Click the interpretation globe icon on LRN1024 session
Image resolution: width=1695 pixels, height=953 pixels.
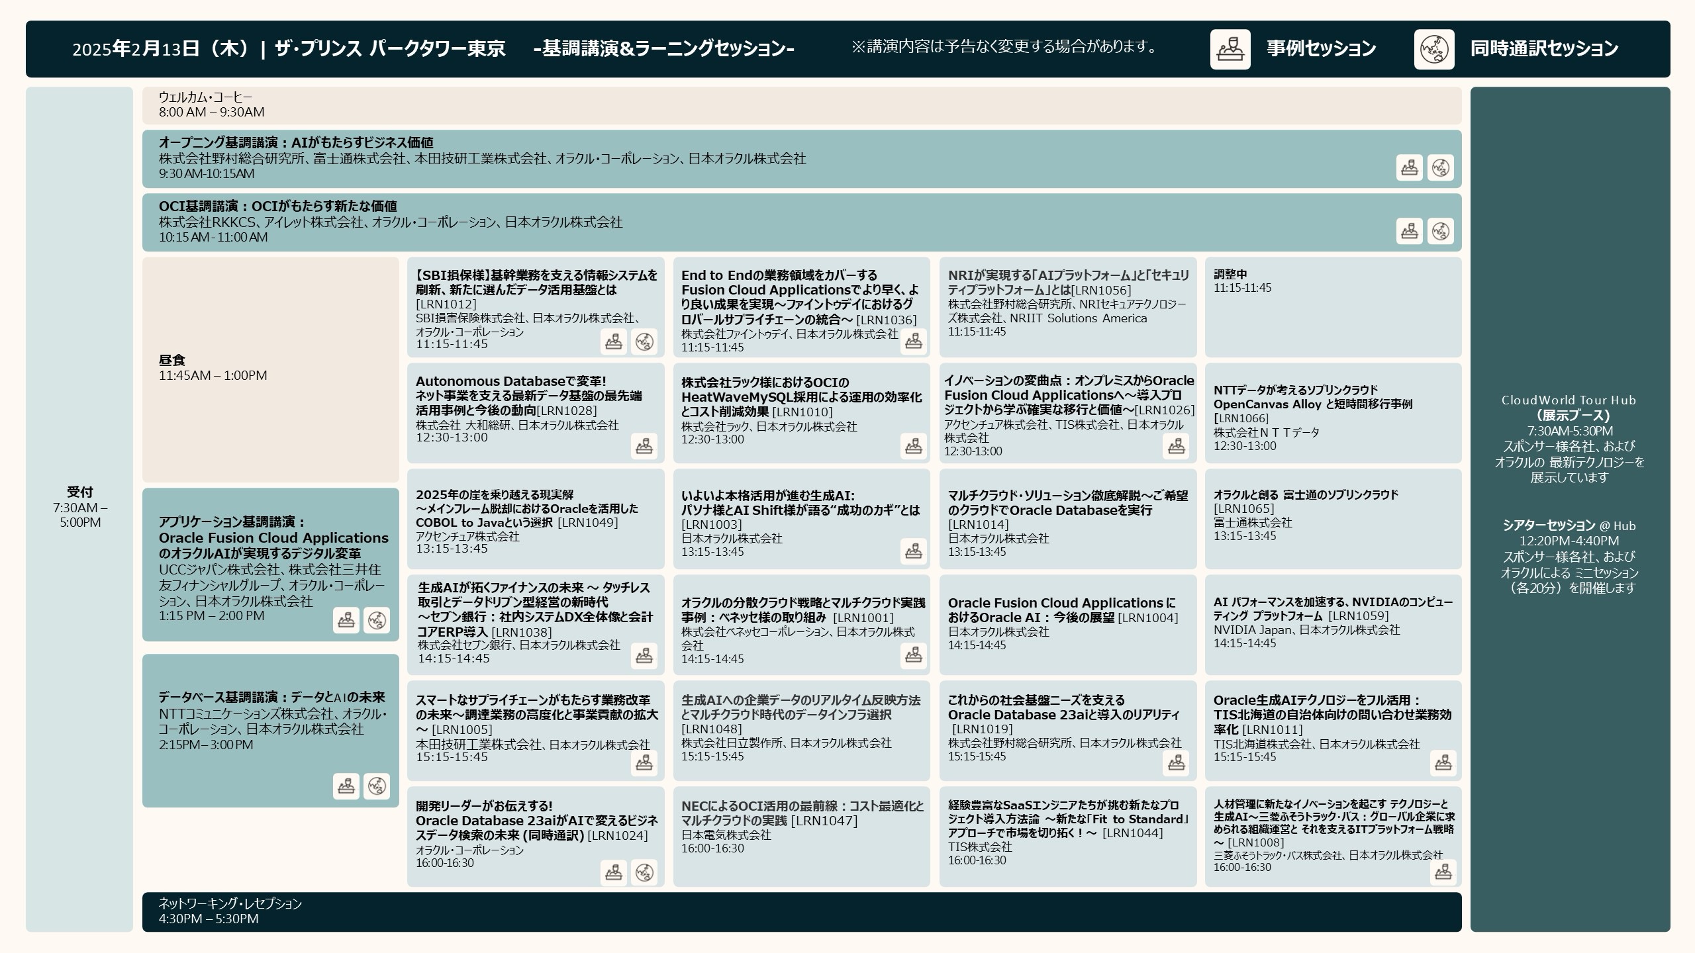pyautogui.click(x=644, y=874)
